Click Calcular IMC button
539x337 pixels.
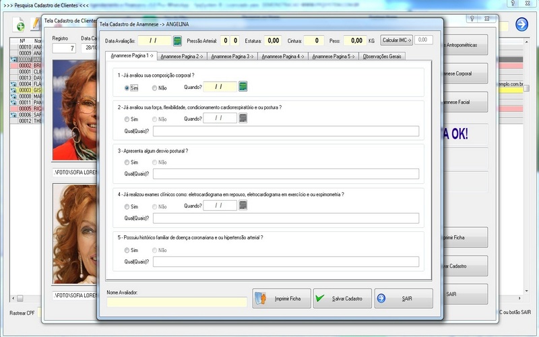tap(396, 40)
